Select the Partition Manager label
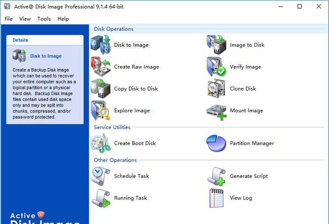 252,143
